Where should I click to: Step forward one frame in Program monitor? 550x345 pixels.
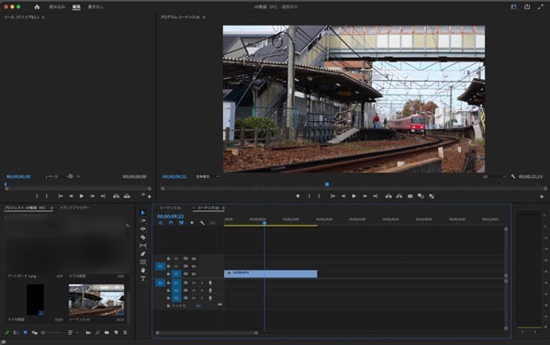click(x=365, y=196)
